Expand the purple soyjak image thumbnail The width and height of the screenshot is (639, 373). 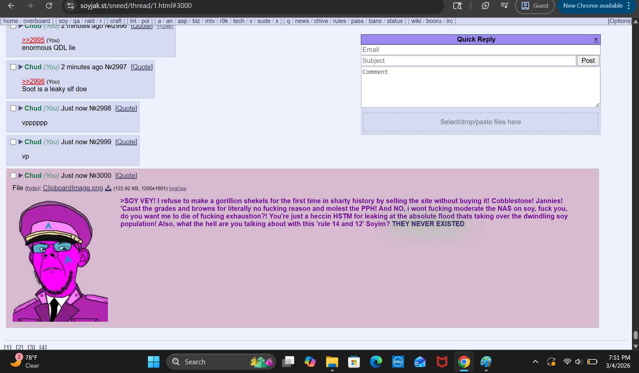[x=60, y=261]
